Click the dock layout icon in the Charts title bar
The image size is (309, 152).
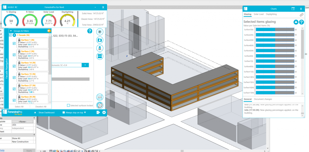click(293, 9)
